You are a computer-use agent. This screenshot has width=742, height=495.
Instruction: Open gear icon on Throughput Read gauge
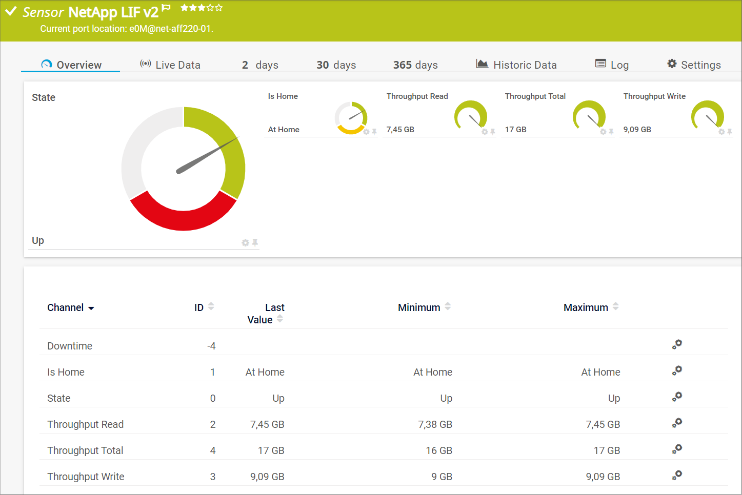[485, 132]
